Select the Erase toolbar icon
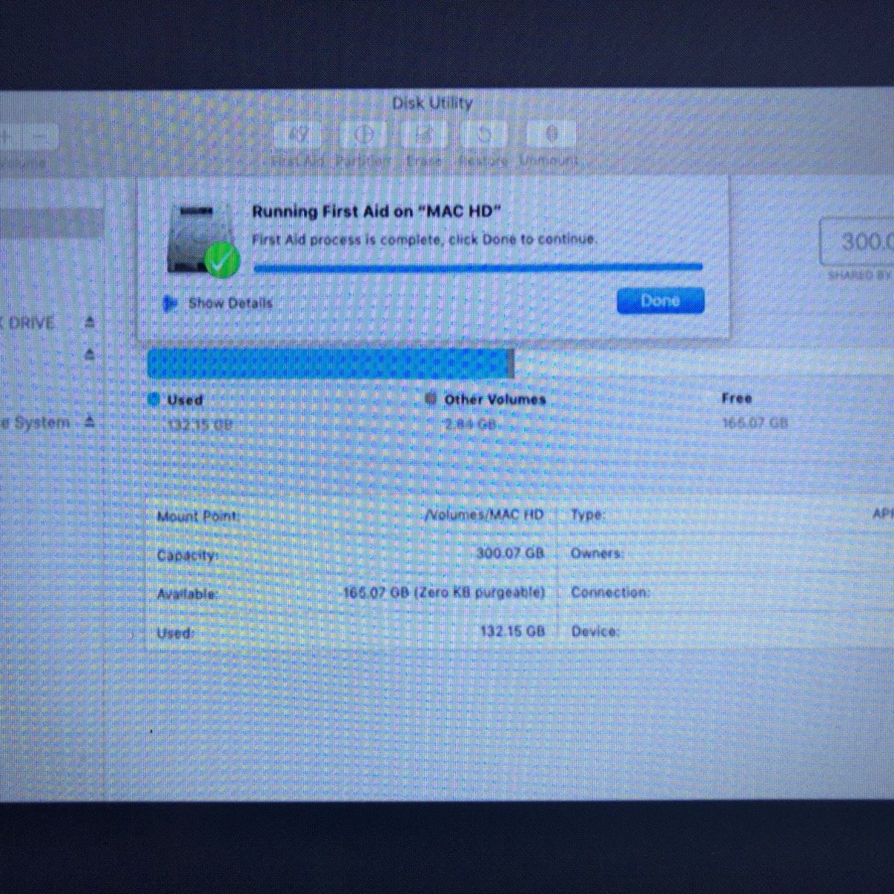The width and height of the screenshot is (894, 894). tap(425, 136)
